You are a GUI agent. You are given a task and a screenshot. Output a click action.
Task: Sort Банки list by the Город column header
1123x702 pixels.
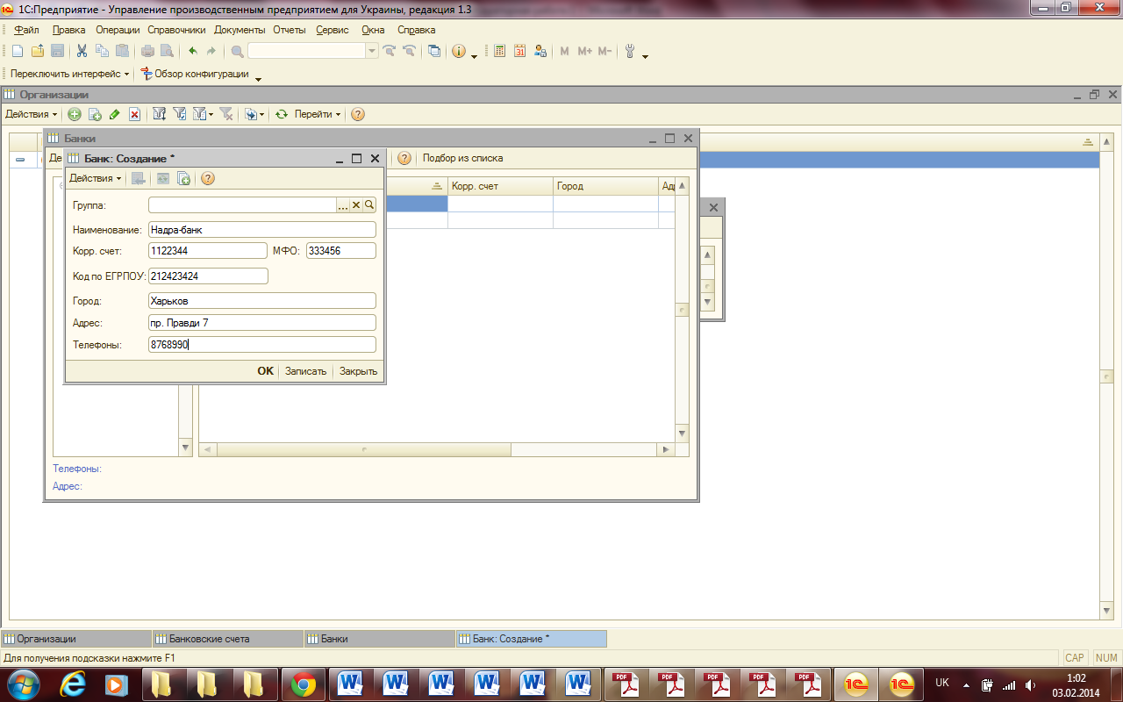coord(605,186)
